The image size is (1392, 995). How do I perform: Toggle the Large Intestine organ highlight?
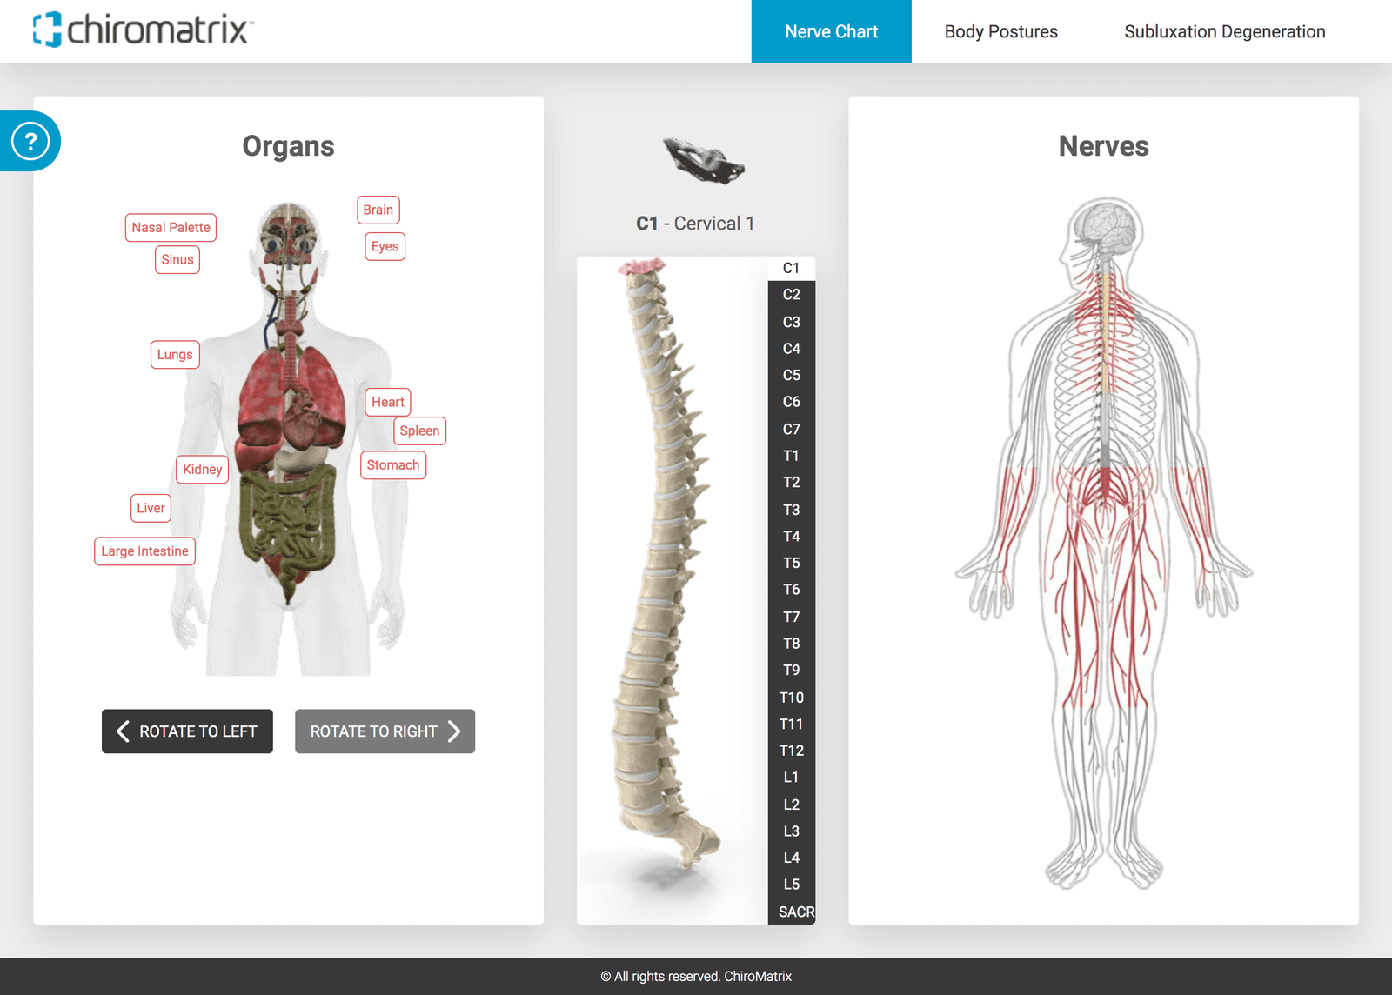[144, 551]
